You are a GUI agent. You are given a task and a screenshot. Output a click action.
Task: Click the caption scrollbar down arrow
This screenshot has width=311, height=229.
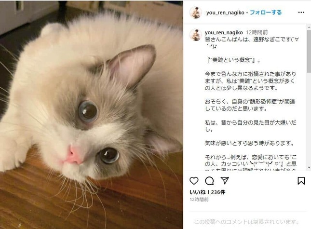pos(309,168)
